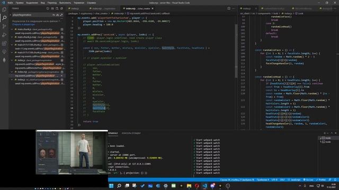Click the ENG language indicator in system tray
The image size is (339, 190).
tap(311, 186)
